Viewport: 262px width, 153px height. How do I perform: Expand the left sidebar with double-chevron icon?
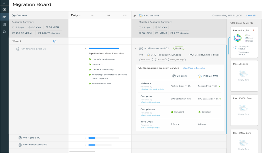[4, 3]
